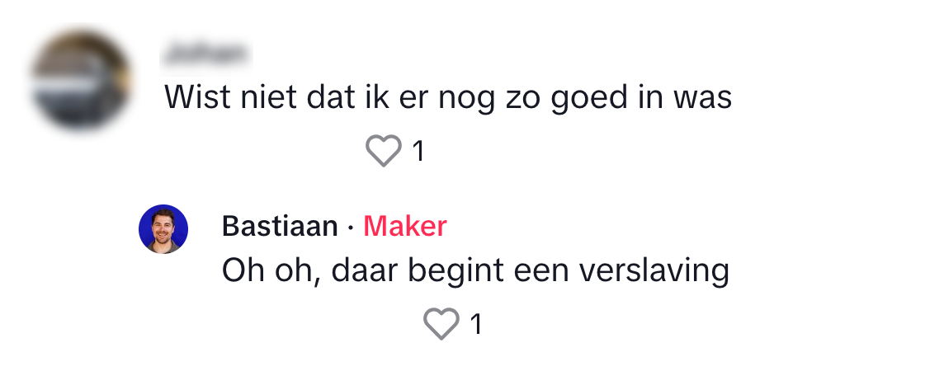The width and height of the screenshot is (944, 371).
Task: Select the reply text 'Oh oh, daar begint een verslaving'
Action: [x=475, y=271]
